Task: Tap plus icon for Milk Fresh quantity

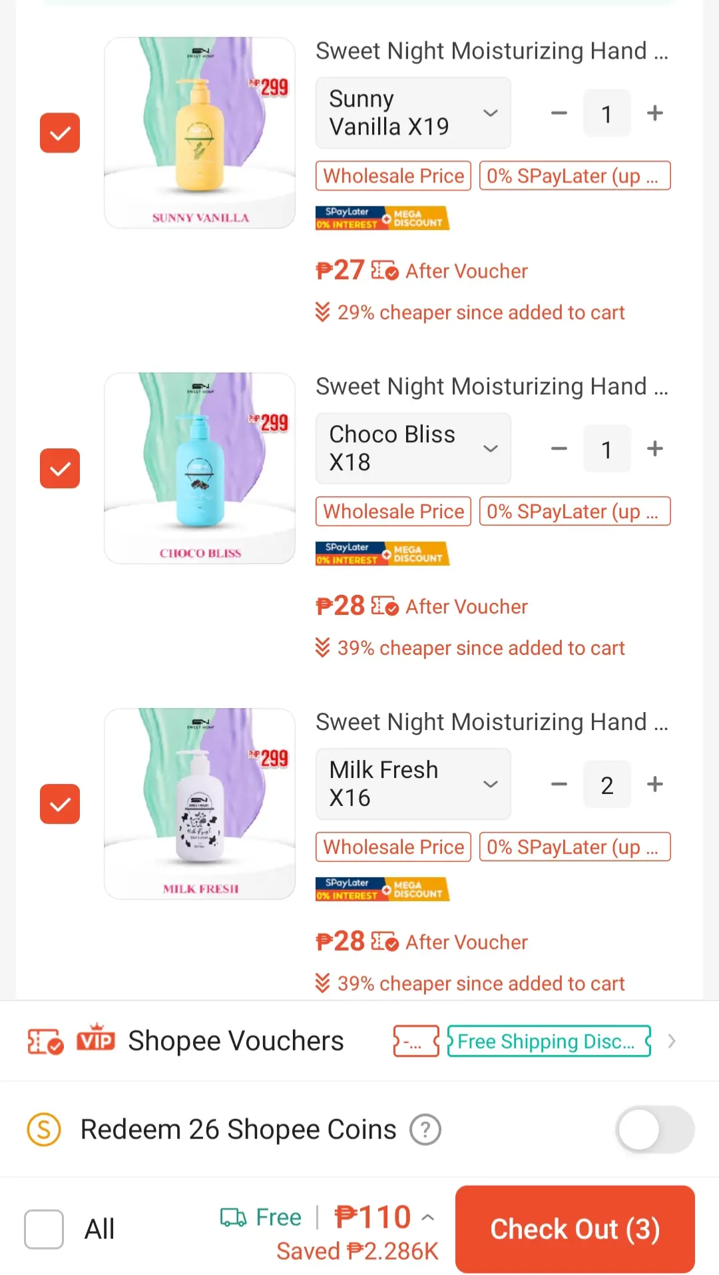Action: coord(654,785)
